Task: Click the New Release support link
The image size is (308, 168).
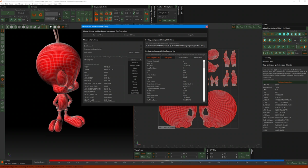Action: coord(302,163)
